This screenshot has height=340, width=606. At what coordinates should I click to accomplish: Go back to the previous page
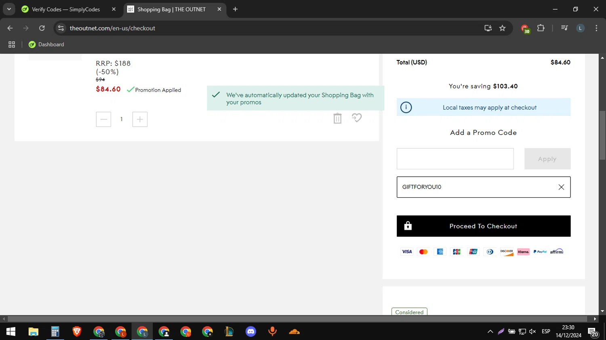(x=10, y=28)
